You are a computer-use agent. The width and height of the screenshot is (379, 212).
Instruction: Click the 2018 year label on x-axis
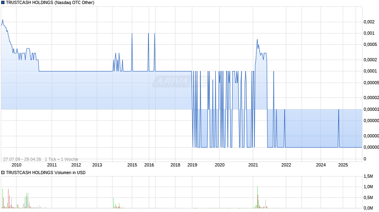tap(175, 165)
